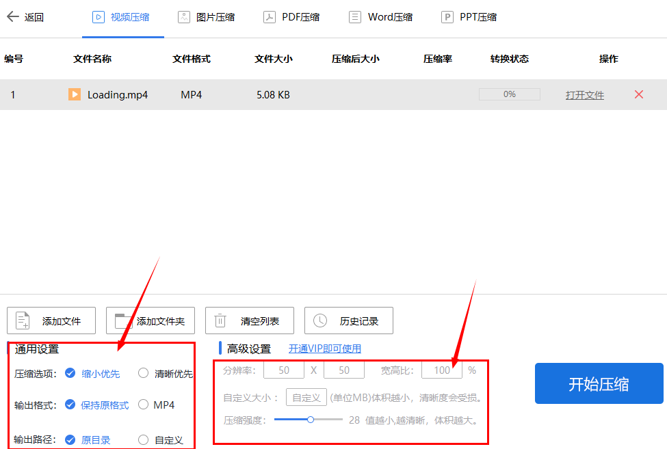667x449 pixels.
Task: Click the 打开文件 link
Action: [x=585, y=95]
